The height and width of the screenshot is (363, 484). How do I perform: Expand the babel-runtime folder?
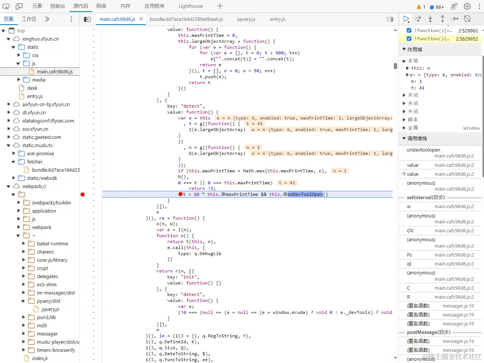pyautogui.click(x=23, y=243)
